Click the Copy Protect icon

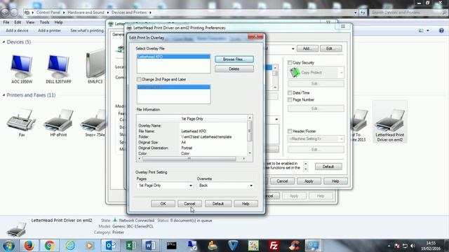(294, 73)
